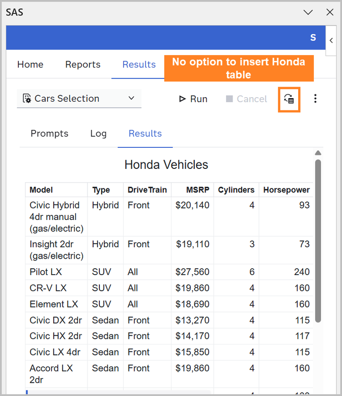The height and width of the screenshot is (396, 342).
Task: Open the three-dot more options menu
Action: [x=315, y=99]
